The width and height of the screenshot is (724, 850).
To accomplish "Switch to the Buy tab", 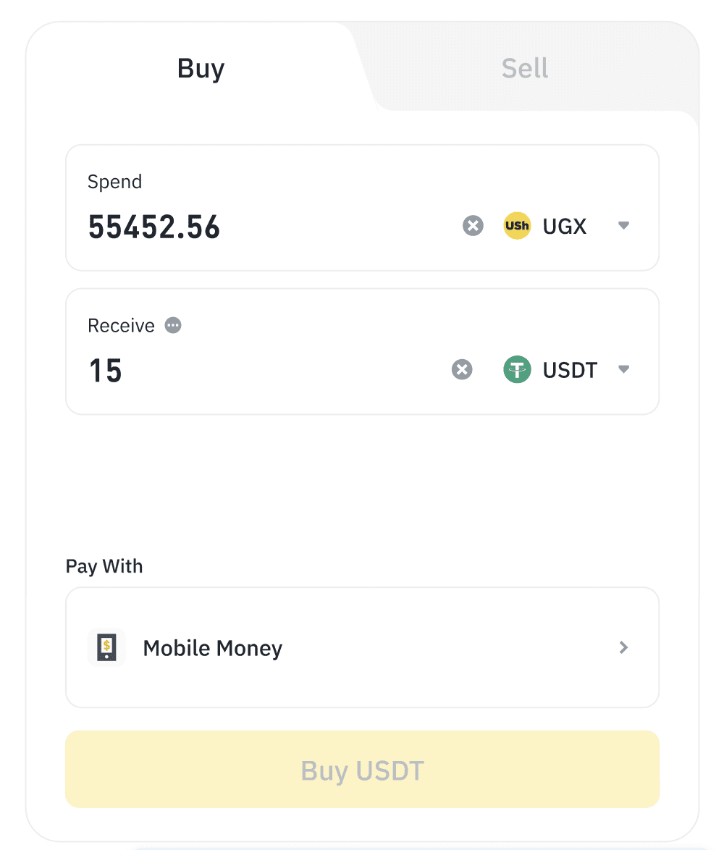I will pos(201,69).
